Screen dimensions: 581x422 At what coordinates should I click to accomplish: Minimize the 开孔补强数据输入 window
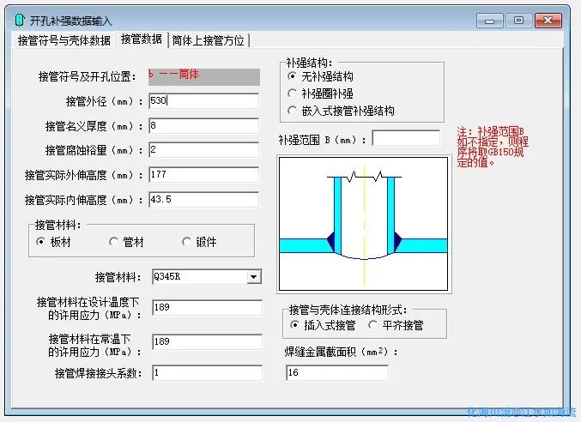[x=489, y=21]
